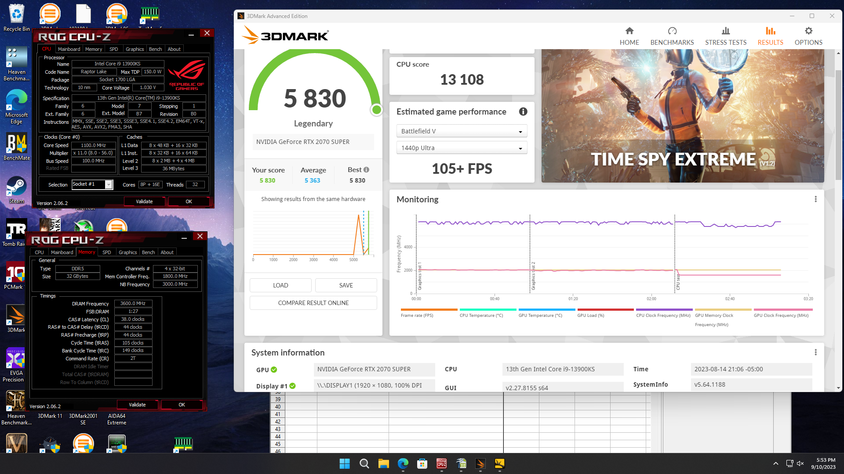
Task: Open BENCHMARKS section in 3DMark
Action: click(672, 36)
